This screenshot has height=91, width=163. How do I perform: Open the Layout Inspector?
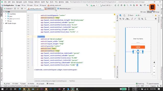153,84
